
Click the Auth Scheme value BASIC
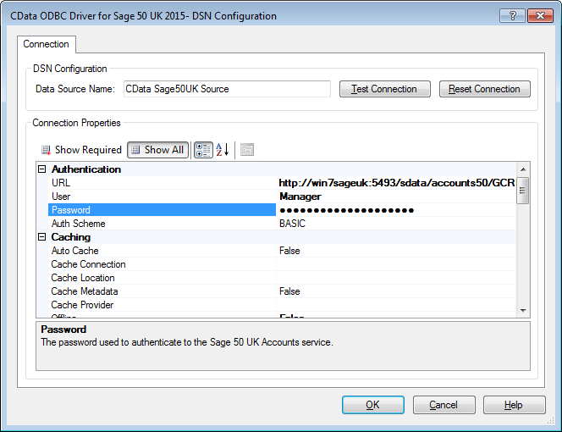click(x=396, y=224)
